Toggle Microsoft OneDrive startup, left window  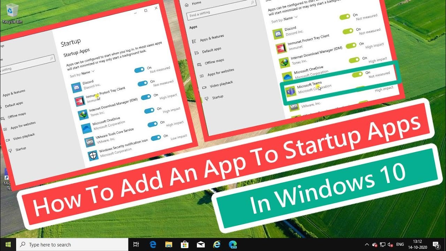[149, 111]
